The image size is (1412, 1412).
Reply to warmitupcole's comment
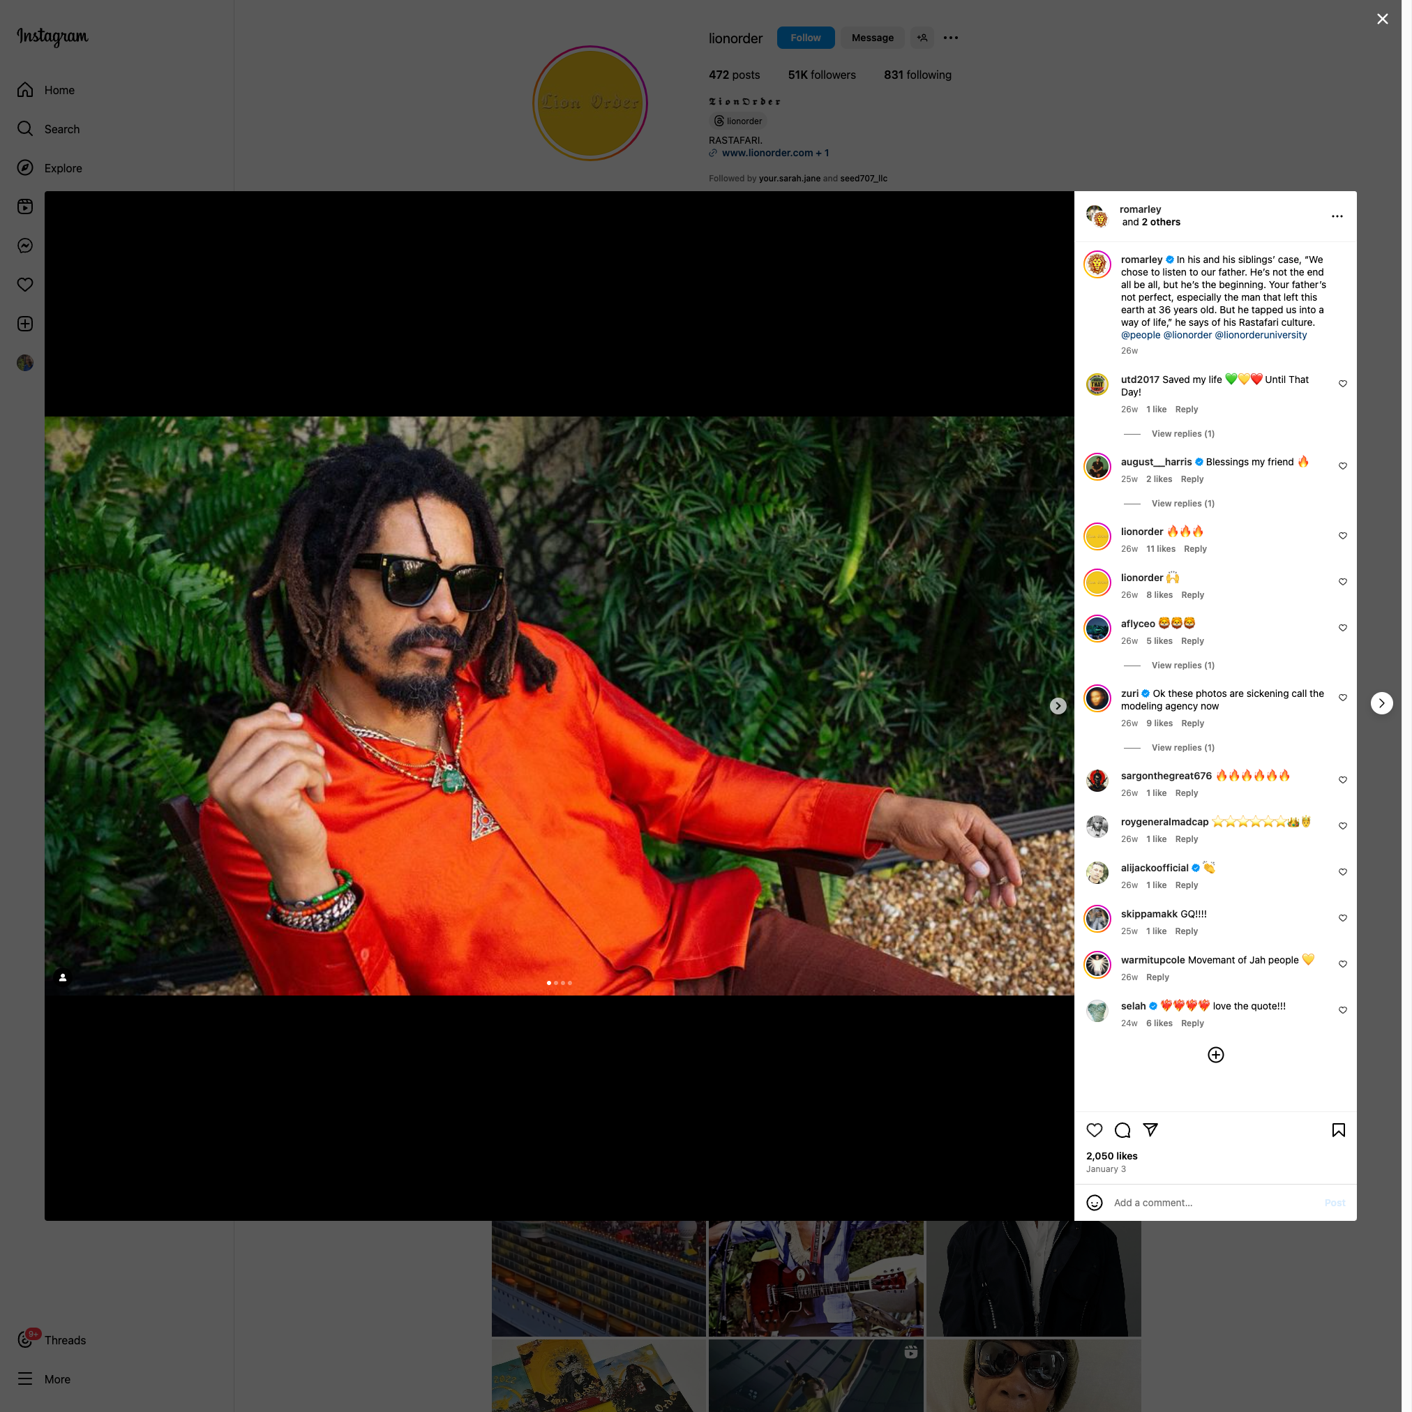pyautogui.click(x=1157, y=977)
